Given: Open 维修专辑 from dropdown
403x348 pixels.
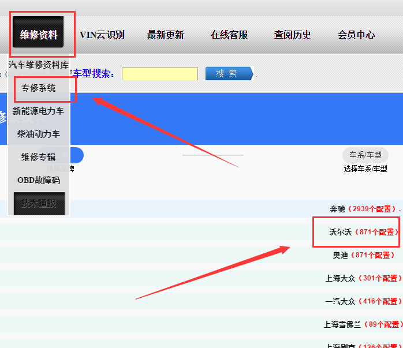Looking at the screenshot, I should (39, 157).
